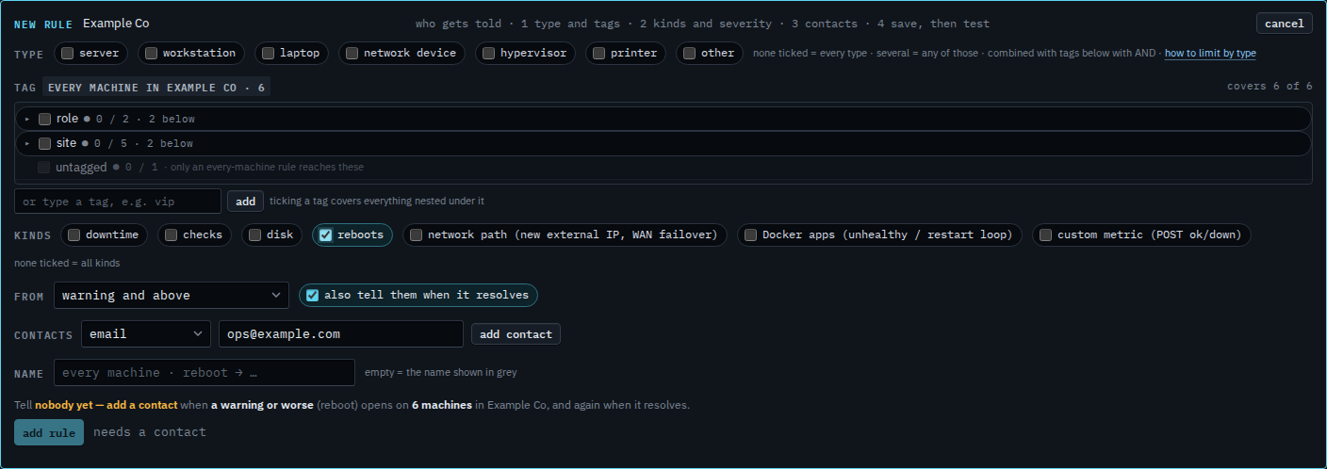Viewport: 1327px width, 469px height.
Task: Untick the reboots kind
Action: (325, 235)
